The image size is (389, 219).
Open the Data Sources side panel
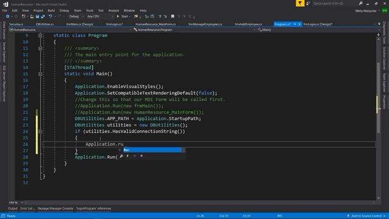[4, 30]
